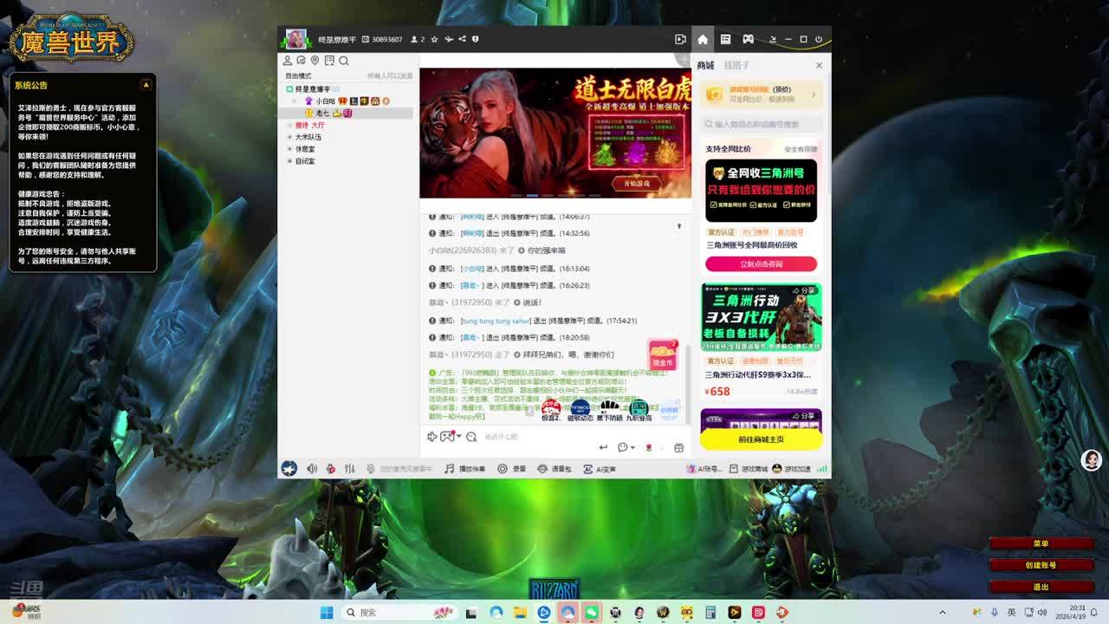This screenshot has height=624, width=1109.
Task: Open the video live icon in title bar
Action: pos(680,39)
